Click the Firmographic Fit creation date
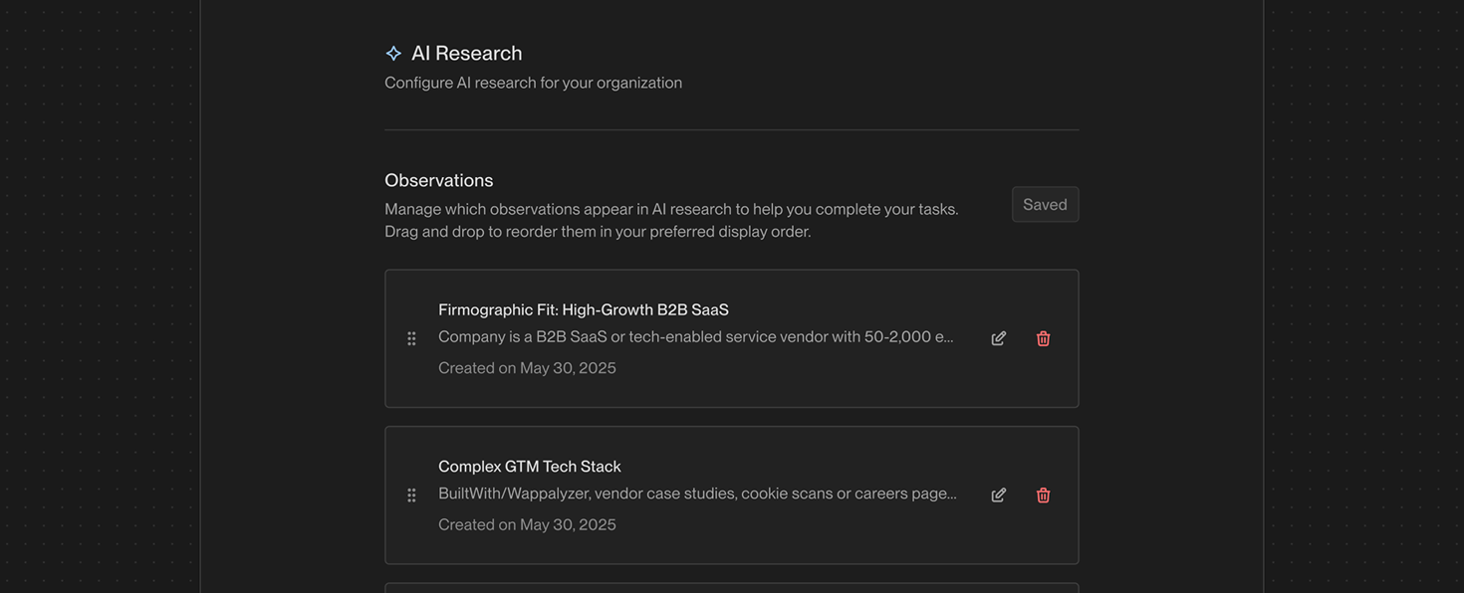Viewport: 1464px width, 593px height. pyautogui.click(x=527, y=368)
